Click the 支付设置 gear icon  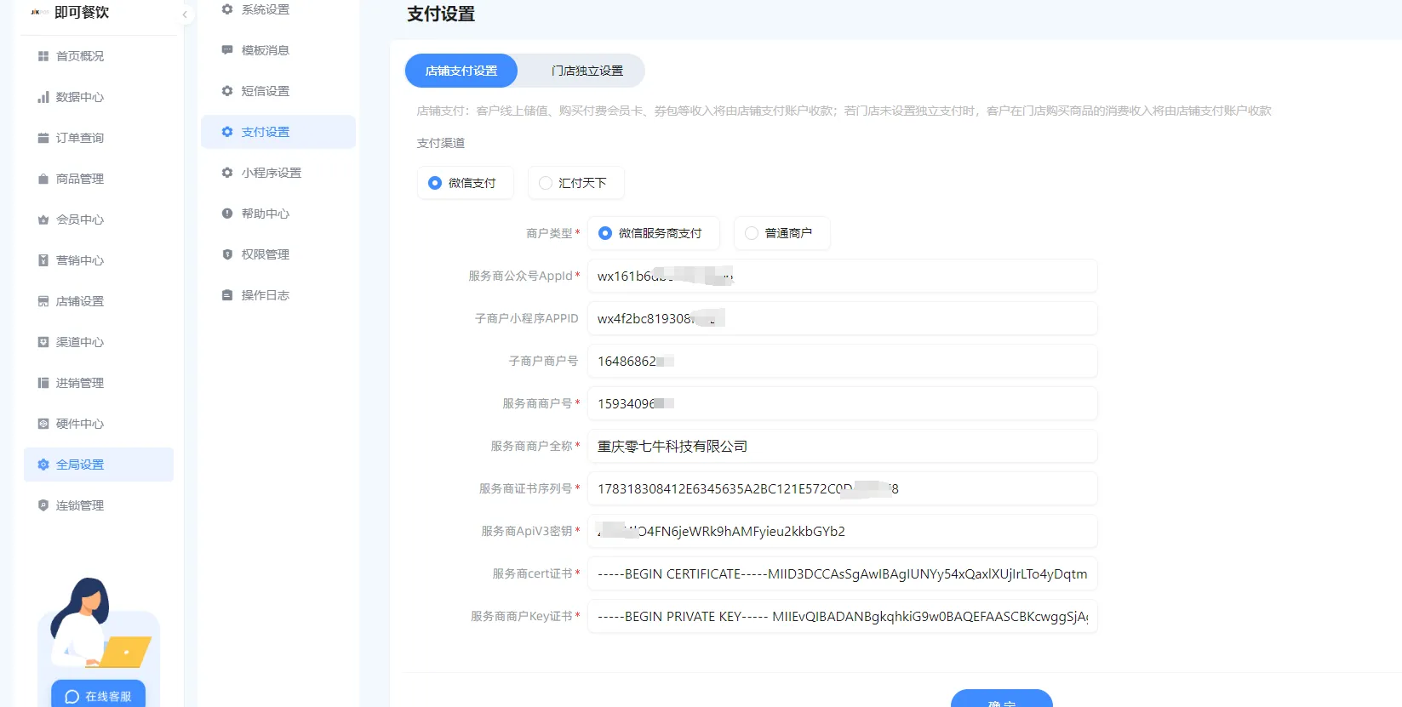pyautogui.click(x=227, y=132)
